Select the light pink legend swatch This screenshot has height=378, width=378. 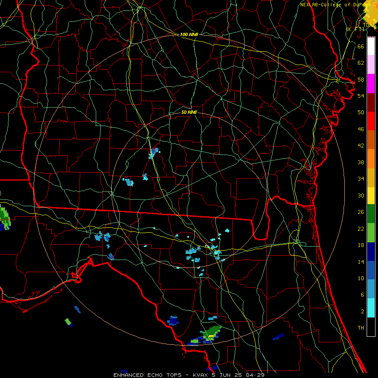point(371,64)
